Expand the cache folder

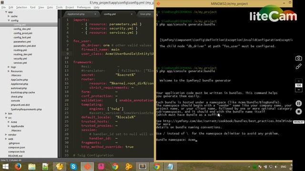pyautogui.click(x=9, y=16)
